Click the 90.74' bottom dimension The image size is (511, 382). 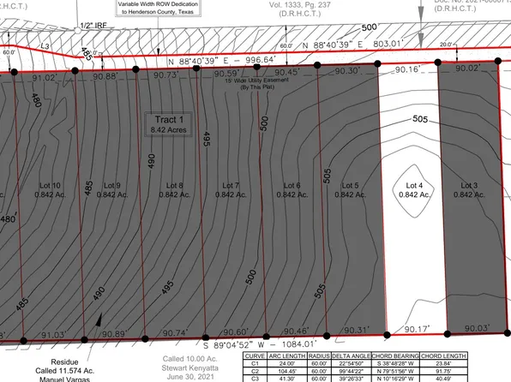click(x=175, y=333)
